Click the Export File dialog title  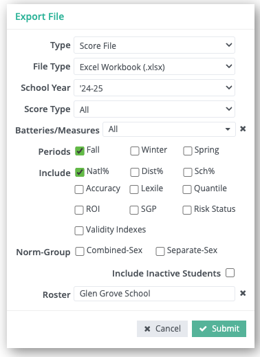pos(40,17)
